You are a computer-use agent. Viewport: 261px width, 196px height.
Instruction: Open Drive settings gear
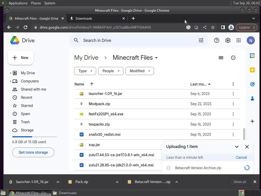[x=228, y=40]
